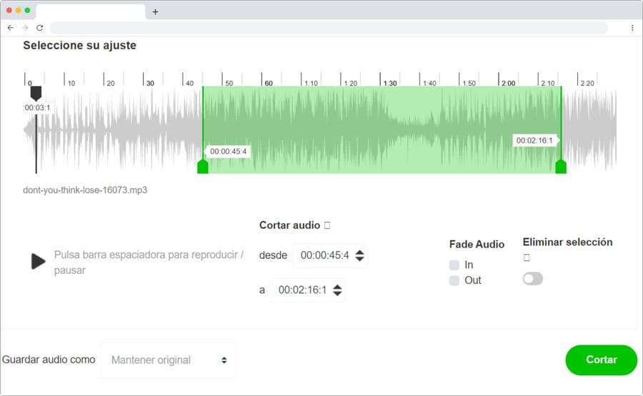Click the info icon below Eliminar selección

(x=527, y=258)
